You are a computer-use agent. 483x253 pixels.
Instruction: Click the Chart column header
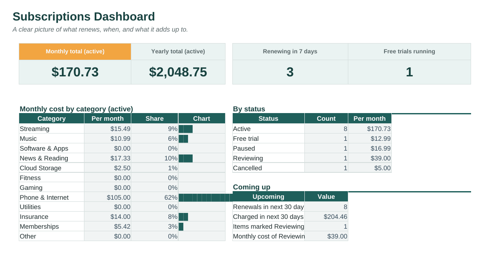(x=202, y=119)
